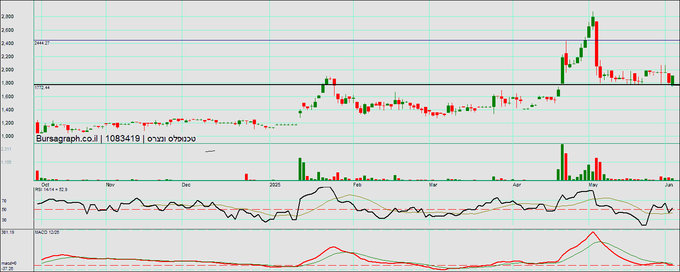Click the May label on time axis

pos(593,185)
